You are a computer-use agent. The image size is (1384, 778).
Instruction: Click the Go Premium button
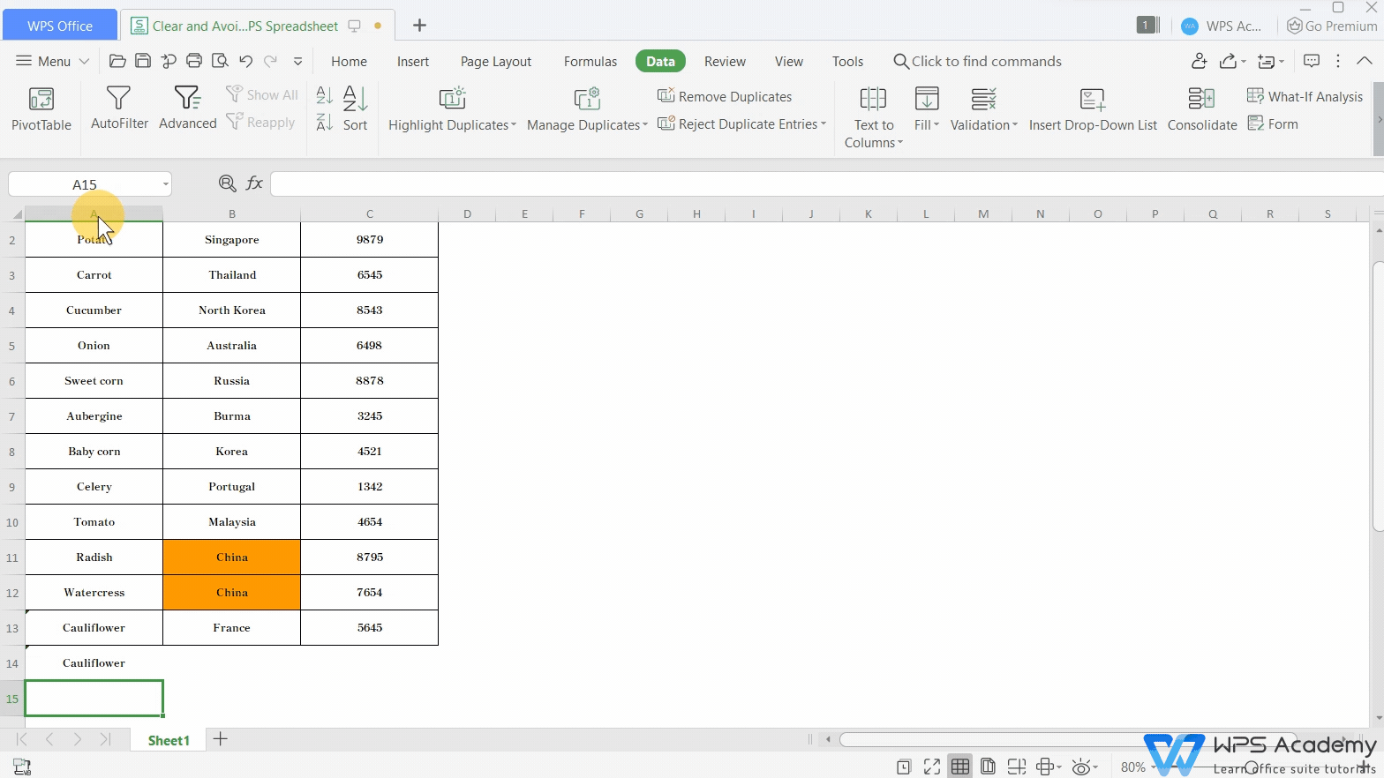(x=1332, y=26)
